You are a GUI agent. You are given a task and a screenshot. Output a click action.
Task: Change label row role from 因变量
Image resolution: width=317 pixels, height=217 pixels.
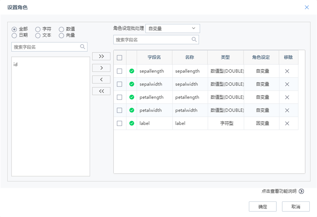262,123
